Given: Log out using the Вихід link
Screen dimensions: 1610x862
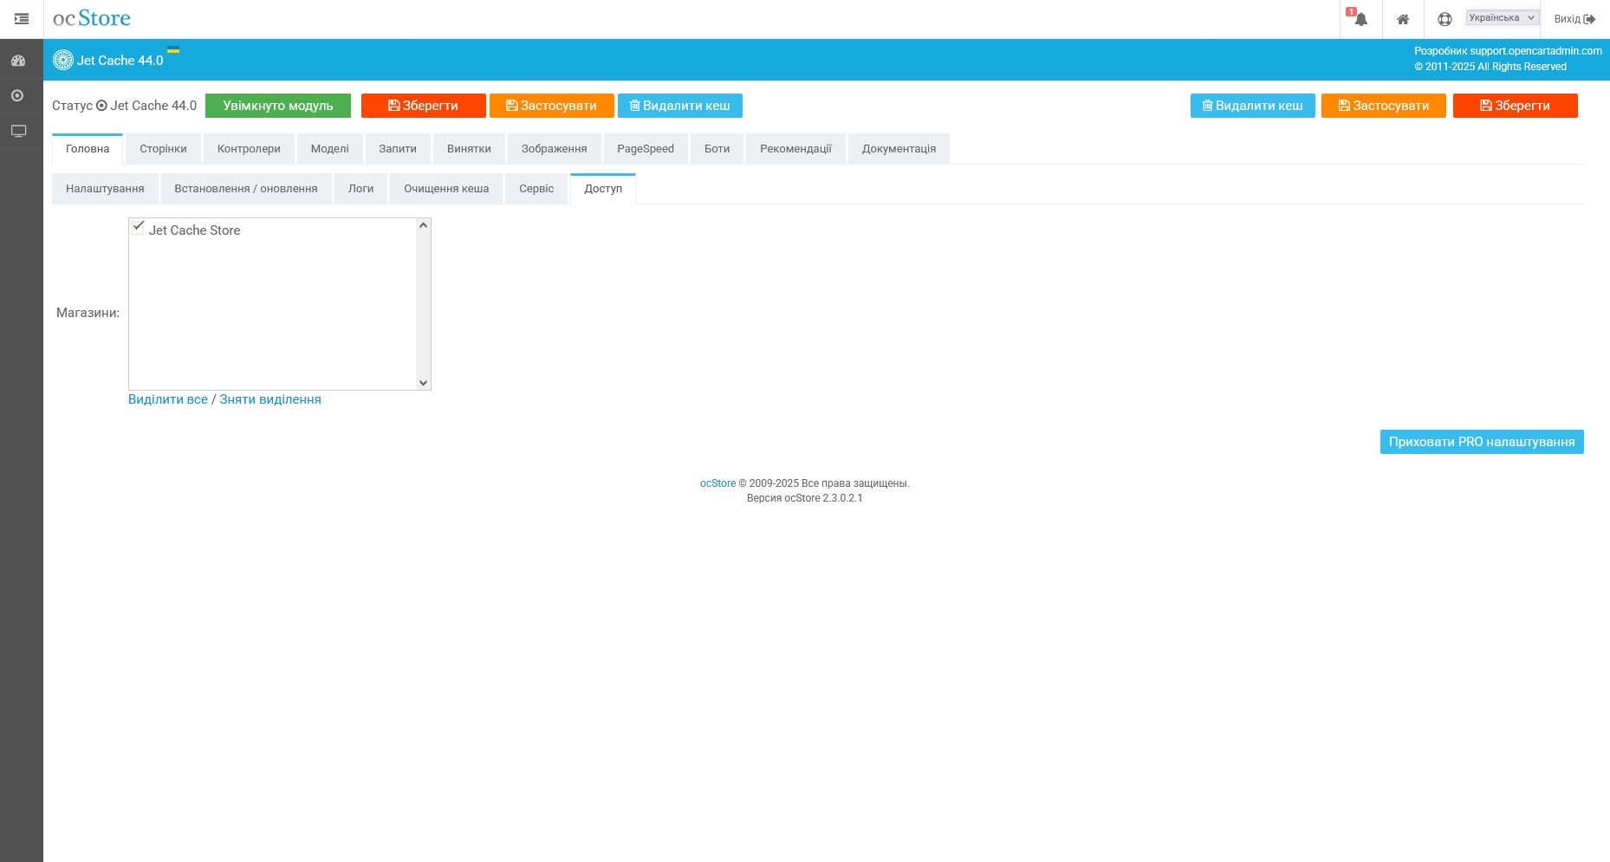Looking at the screenshot, I should (x=1574, y=19).
